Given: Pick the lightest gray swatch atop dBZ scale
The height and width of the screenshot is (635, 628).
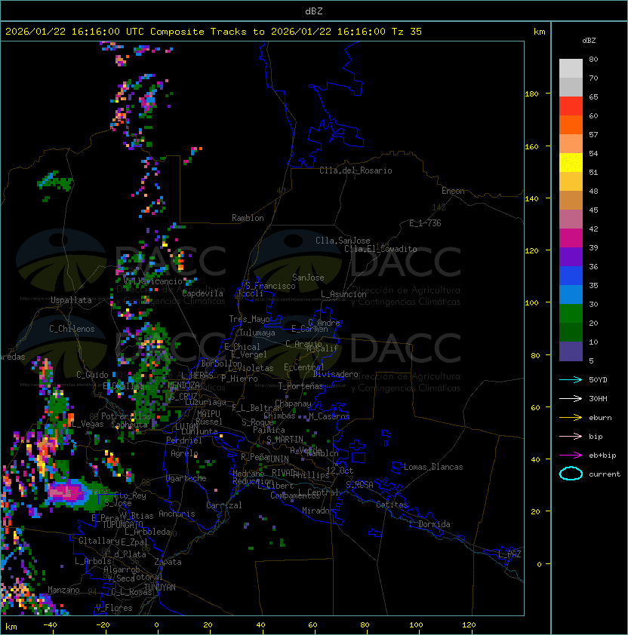Looking at the screenshot, I should 571,69.
